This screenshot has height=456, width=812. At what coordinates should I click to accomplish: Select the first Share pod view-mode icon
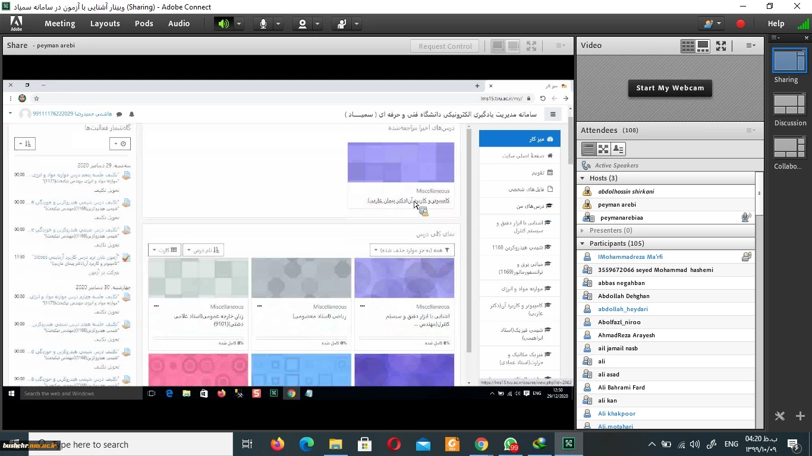[498, 46]
